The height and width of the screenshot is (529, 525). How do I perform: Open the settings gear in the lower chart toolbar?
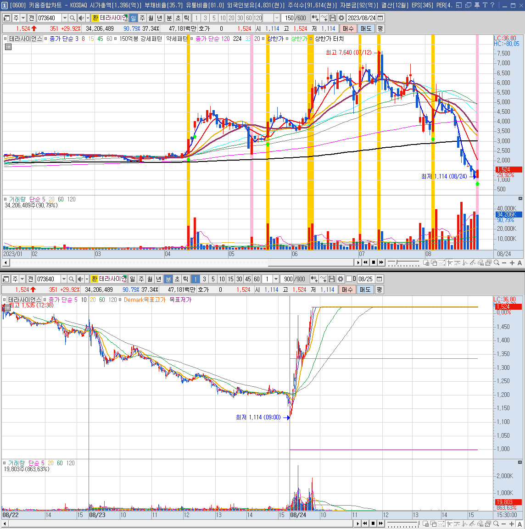pos(341,279)
